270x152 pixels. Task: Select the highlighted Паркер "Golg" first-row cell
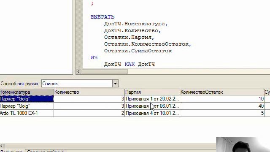coord(27,99)
